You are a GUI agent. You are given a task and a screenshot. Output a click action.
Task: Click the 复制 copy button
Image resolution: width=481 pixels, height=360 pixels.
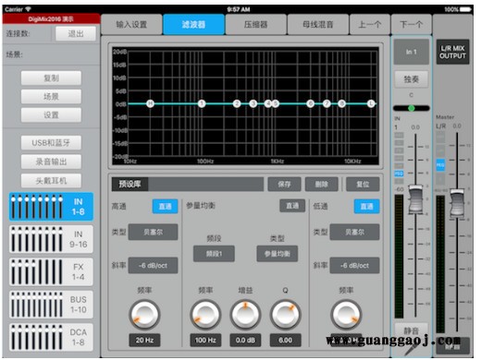(51, 78)
